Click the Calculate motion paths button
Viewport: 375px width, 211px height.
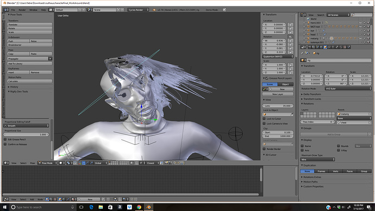(x=30, y=81)
